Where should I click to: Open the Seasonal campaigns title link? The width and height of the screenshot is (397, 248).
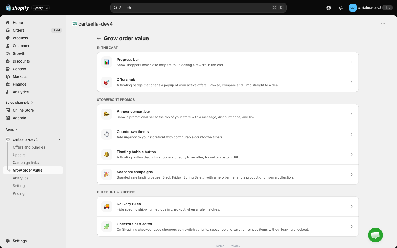[135, 172]
